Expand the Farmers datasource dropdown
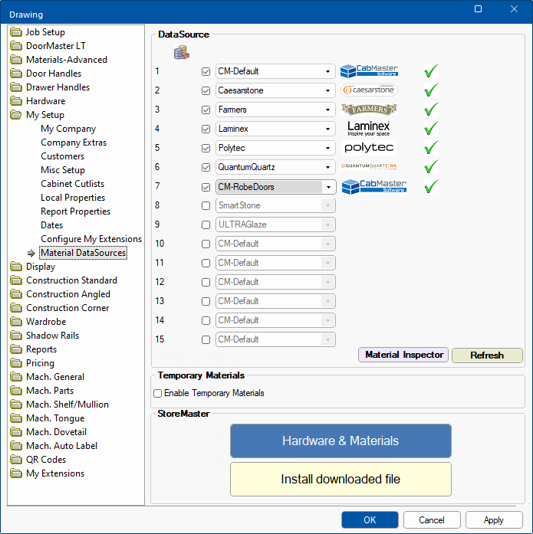Image resolution: width=533 pixels, height=534 pixels. (x=328, y=110)
